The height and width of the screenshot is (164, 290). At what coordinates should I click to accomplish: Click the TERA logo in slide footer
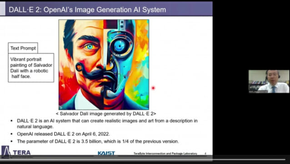16,152
